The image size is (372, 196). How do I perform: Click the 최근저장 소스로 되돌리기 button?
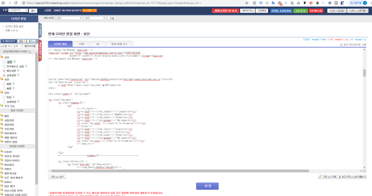pyautogui.click(x=352, y=177)
